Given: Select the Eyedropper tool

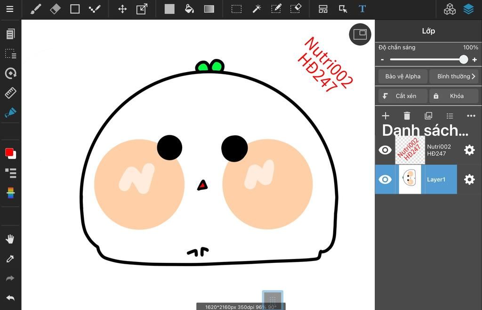Looking at the screenshot, I should (x=10, y=259).
